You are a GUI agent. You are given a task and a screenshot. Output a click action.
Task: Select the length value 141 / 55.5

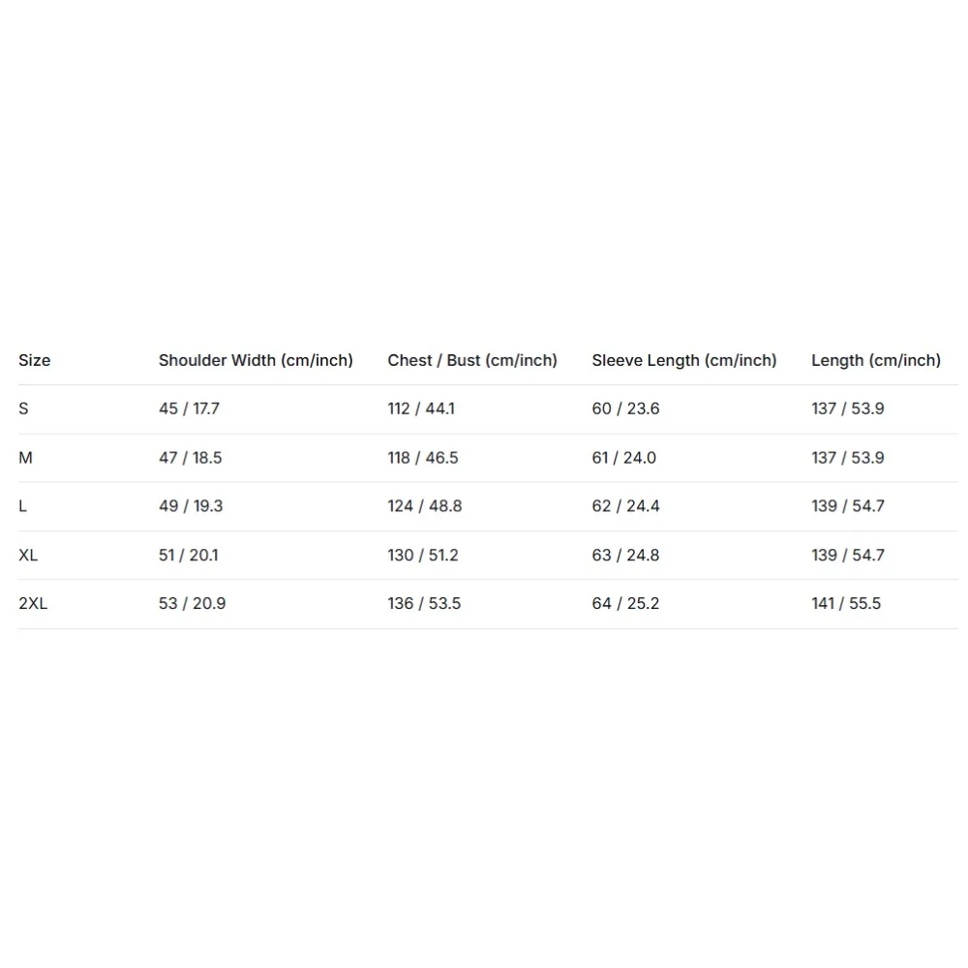(846, 604)
